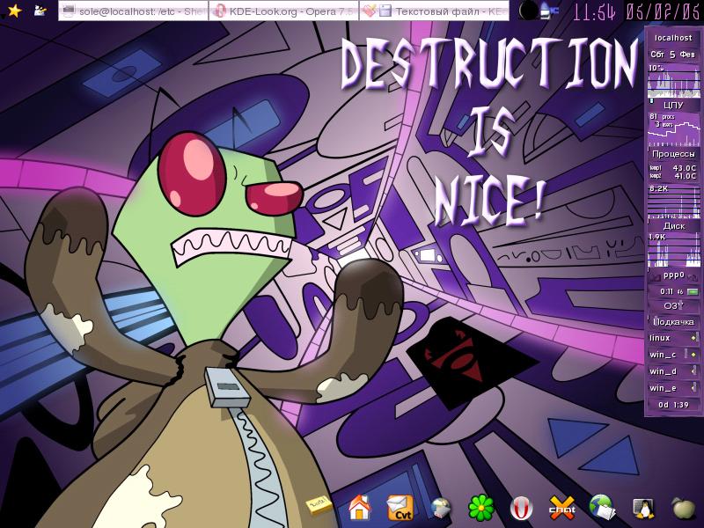Toggle the green ppp connection button
Screen dimensions: 704x528
(x=693, y=292)
